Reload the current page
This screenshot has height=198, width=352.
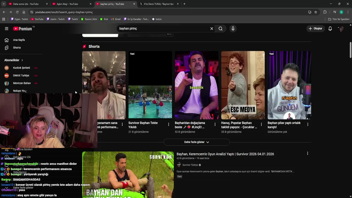coord(17,12)
